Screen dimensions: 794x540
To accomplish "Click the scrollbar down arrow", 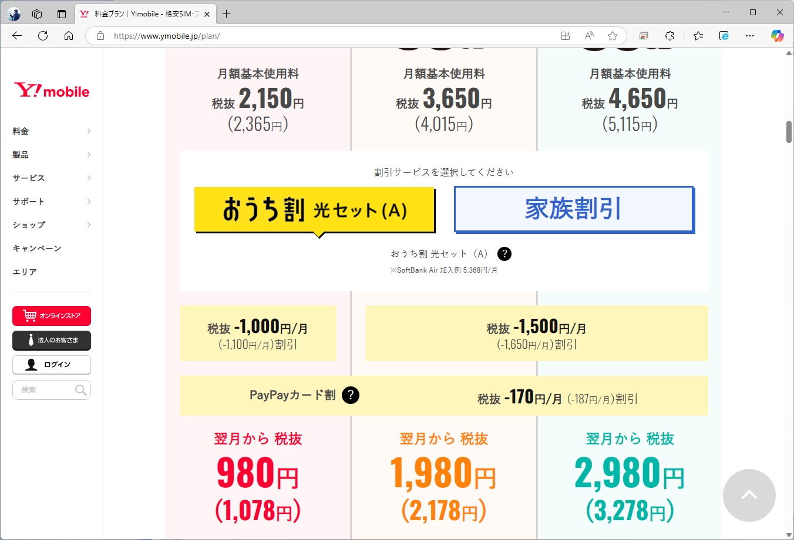I will 789,535.
